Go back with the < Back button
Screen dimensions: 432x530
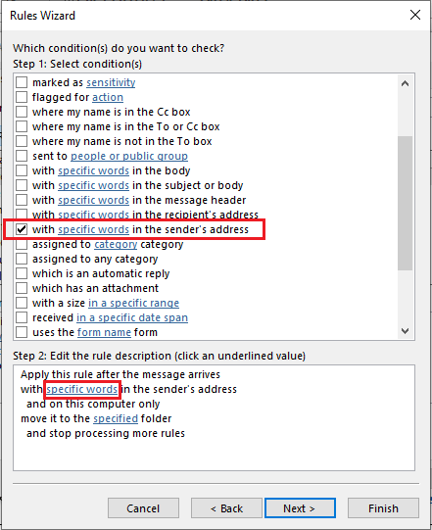(226, 508)
